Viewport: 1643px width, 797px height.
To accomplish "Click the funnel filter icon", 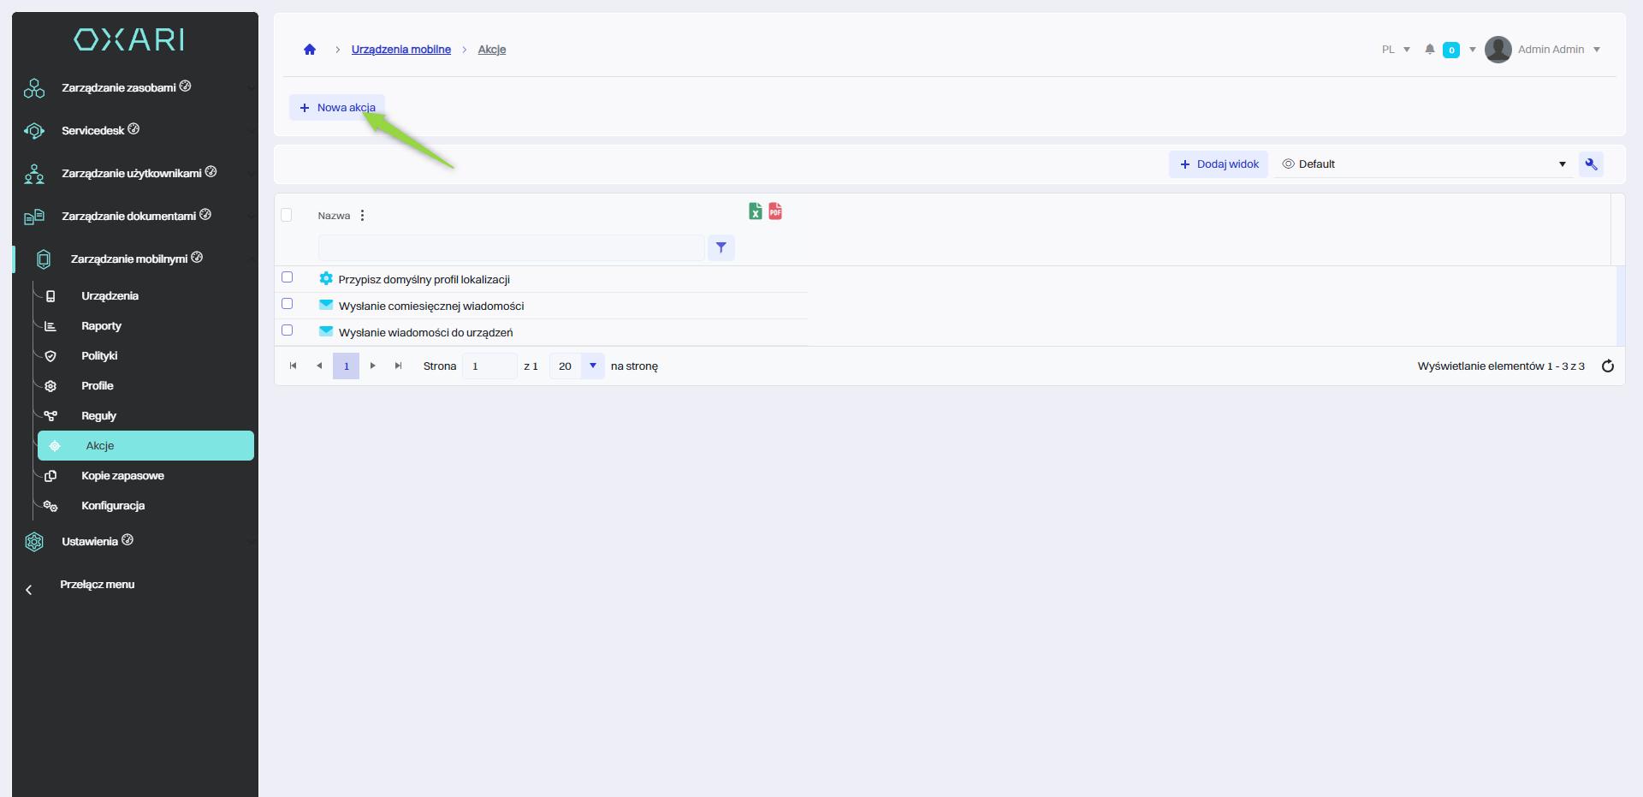I will [721, 248].
